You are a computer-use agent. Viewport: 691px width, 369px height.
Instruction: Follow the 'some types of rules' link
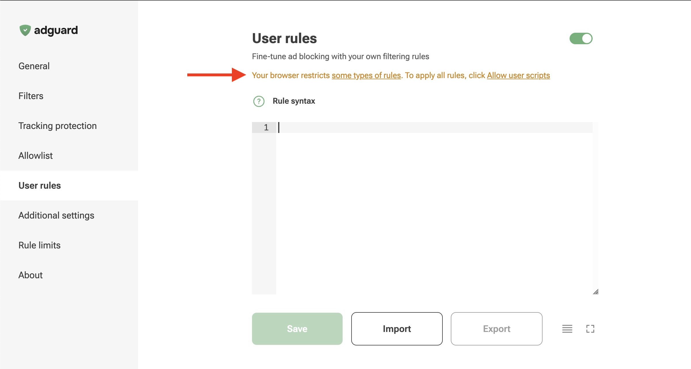pos(366,75)
